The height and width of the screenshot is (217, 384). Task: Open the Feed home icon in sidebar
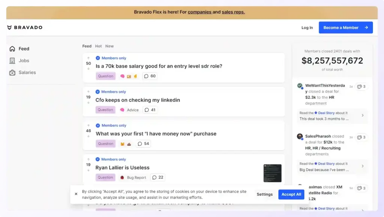pos(12,49)
